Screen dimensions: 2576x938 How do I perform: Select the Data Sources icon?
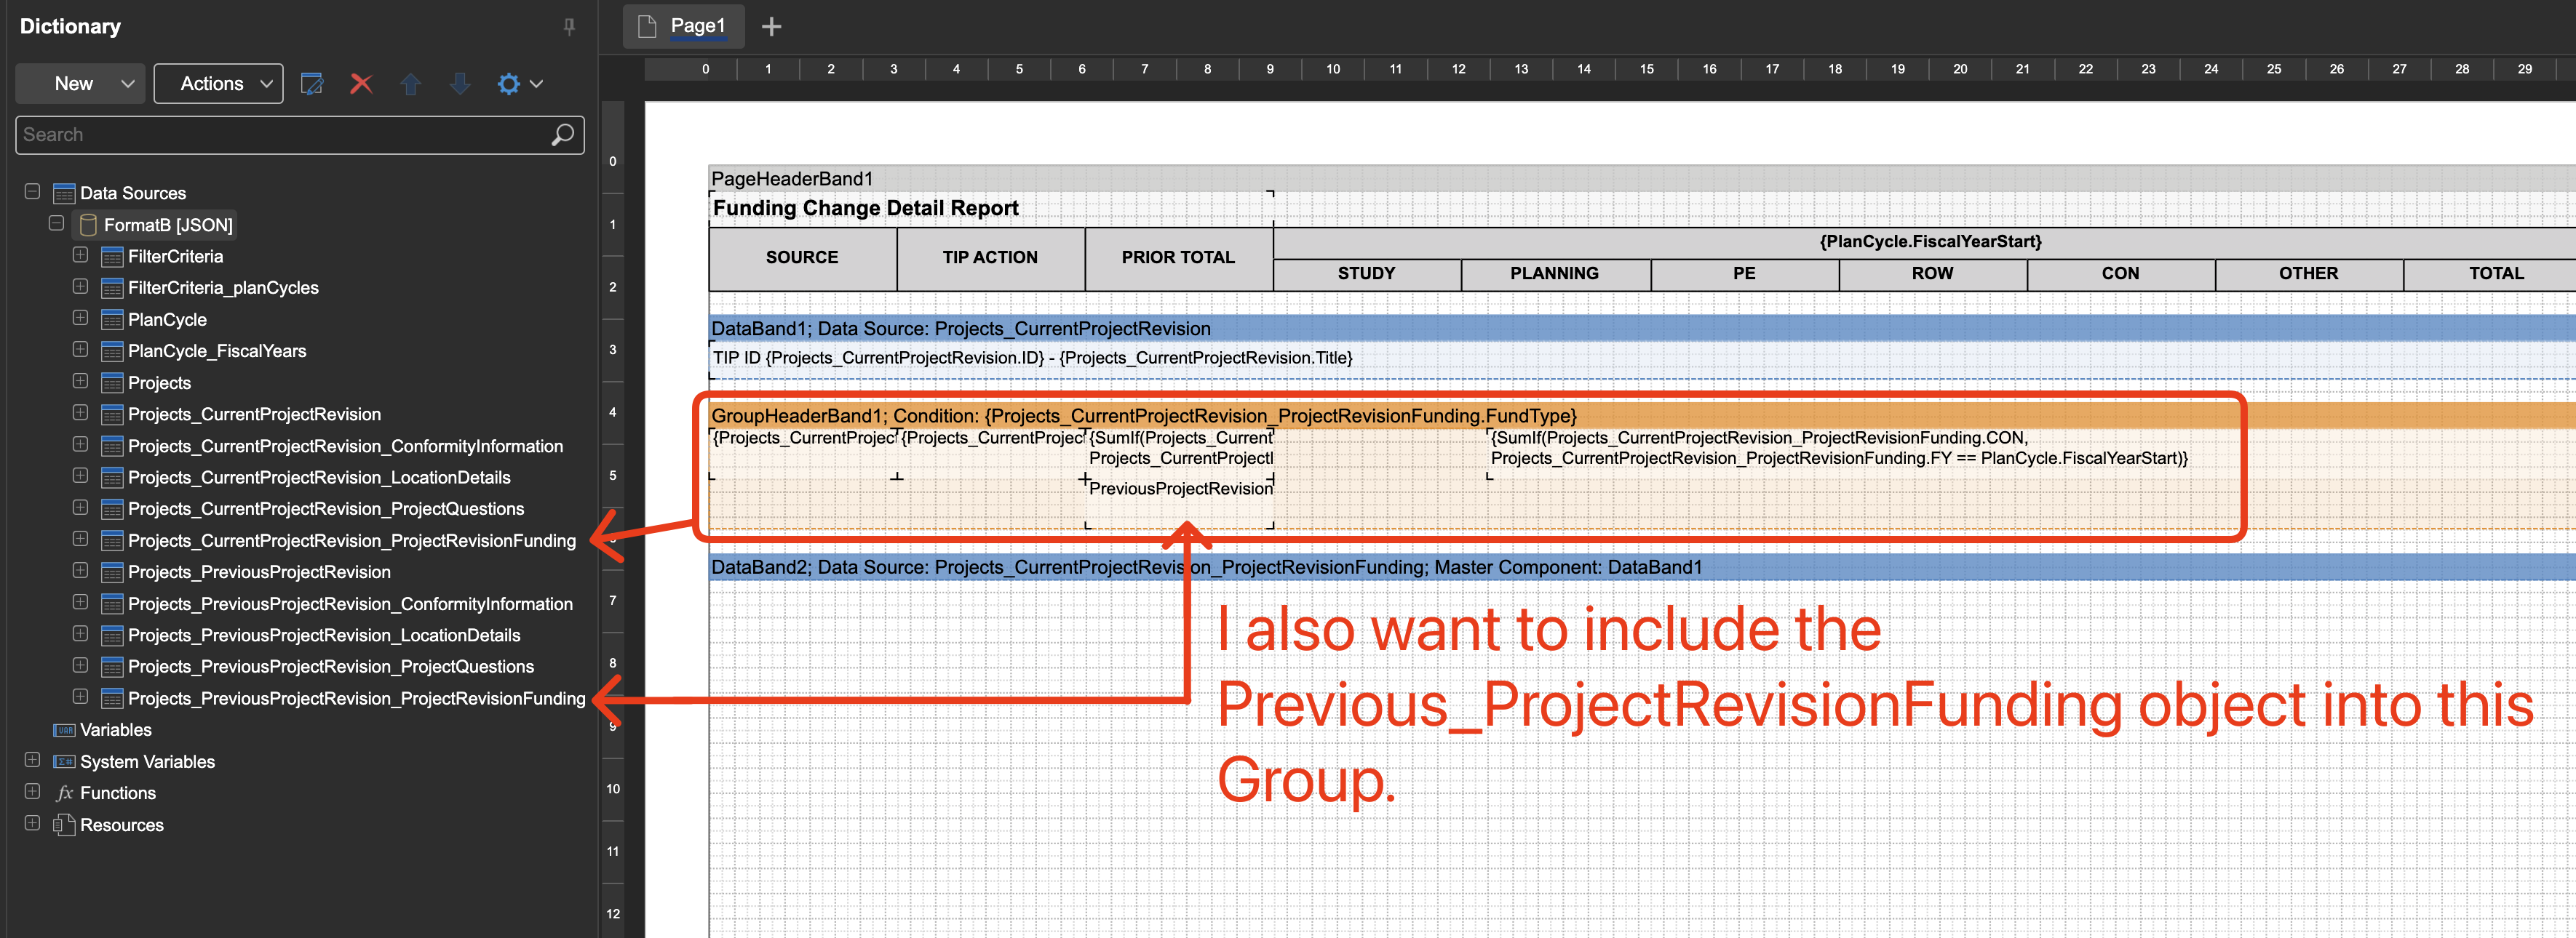pos(64,194)
